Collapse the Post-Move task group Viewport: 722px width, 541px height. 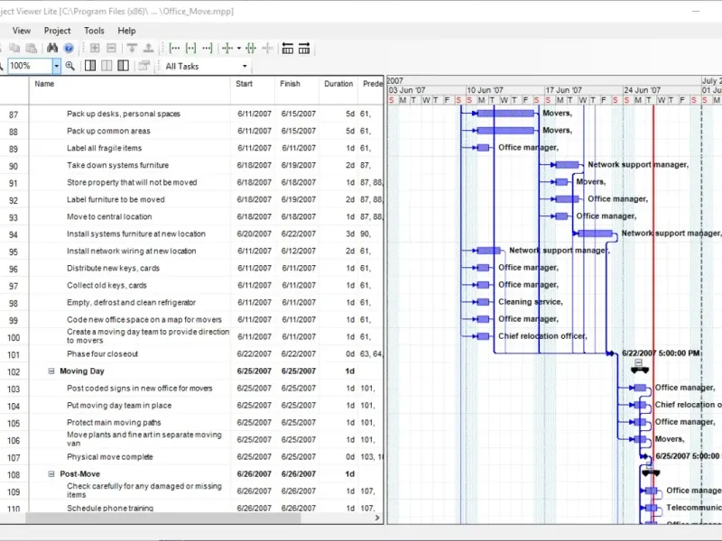pyautogui.click(x=51, y=474)
